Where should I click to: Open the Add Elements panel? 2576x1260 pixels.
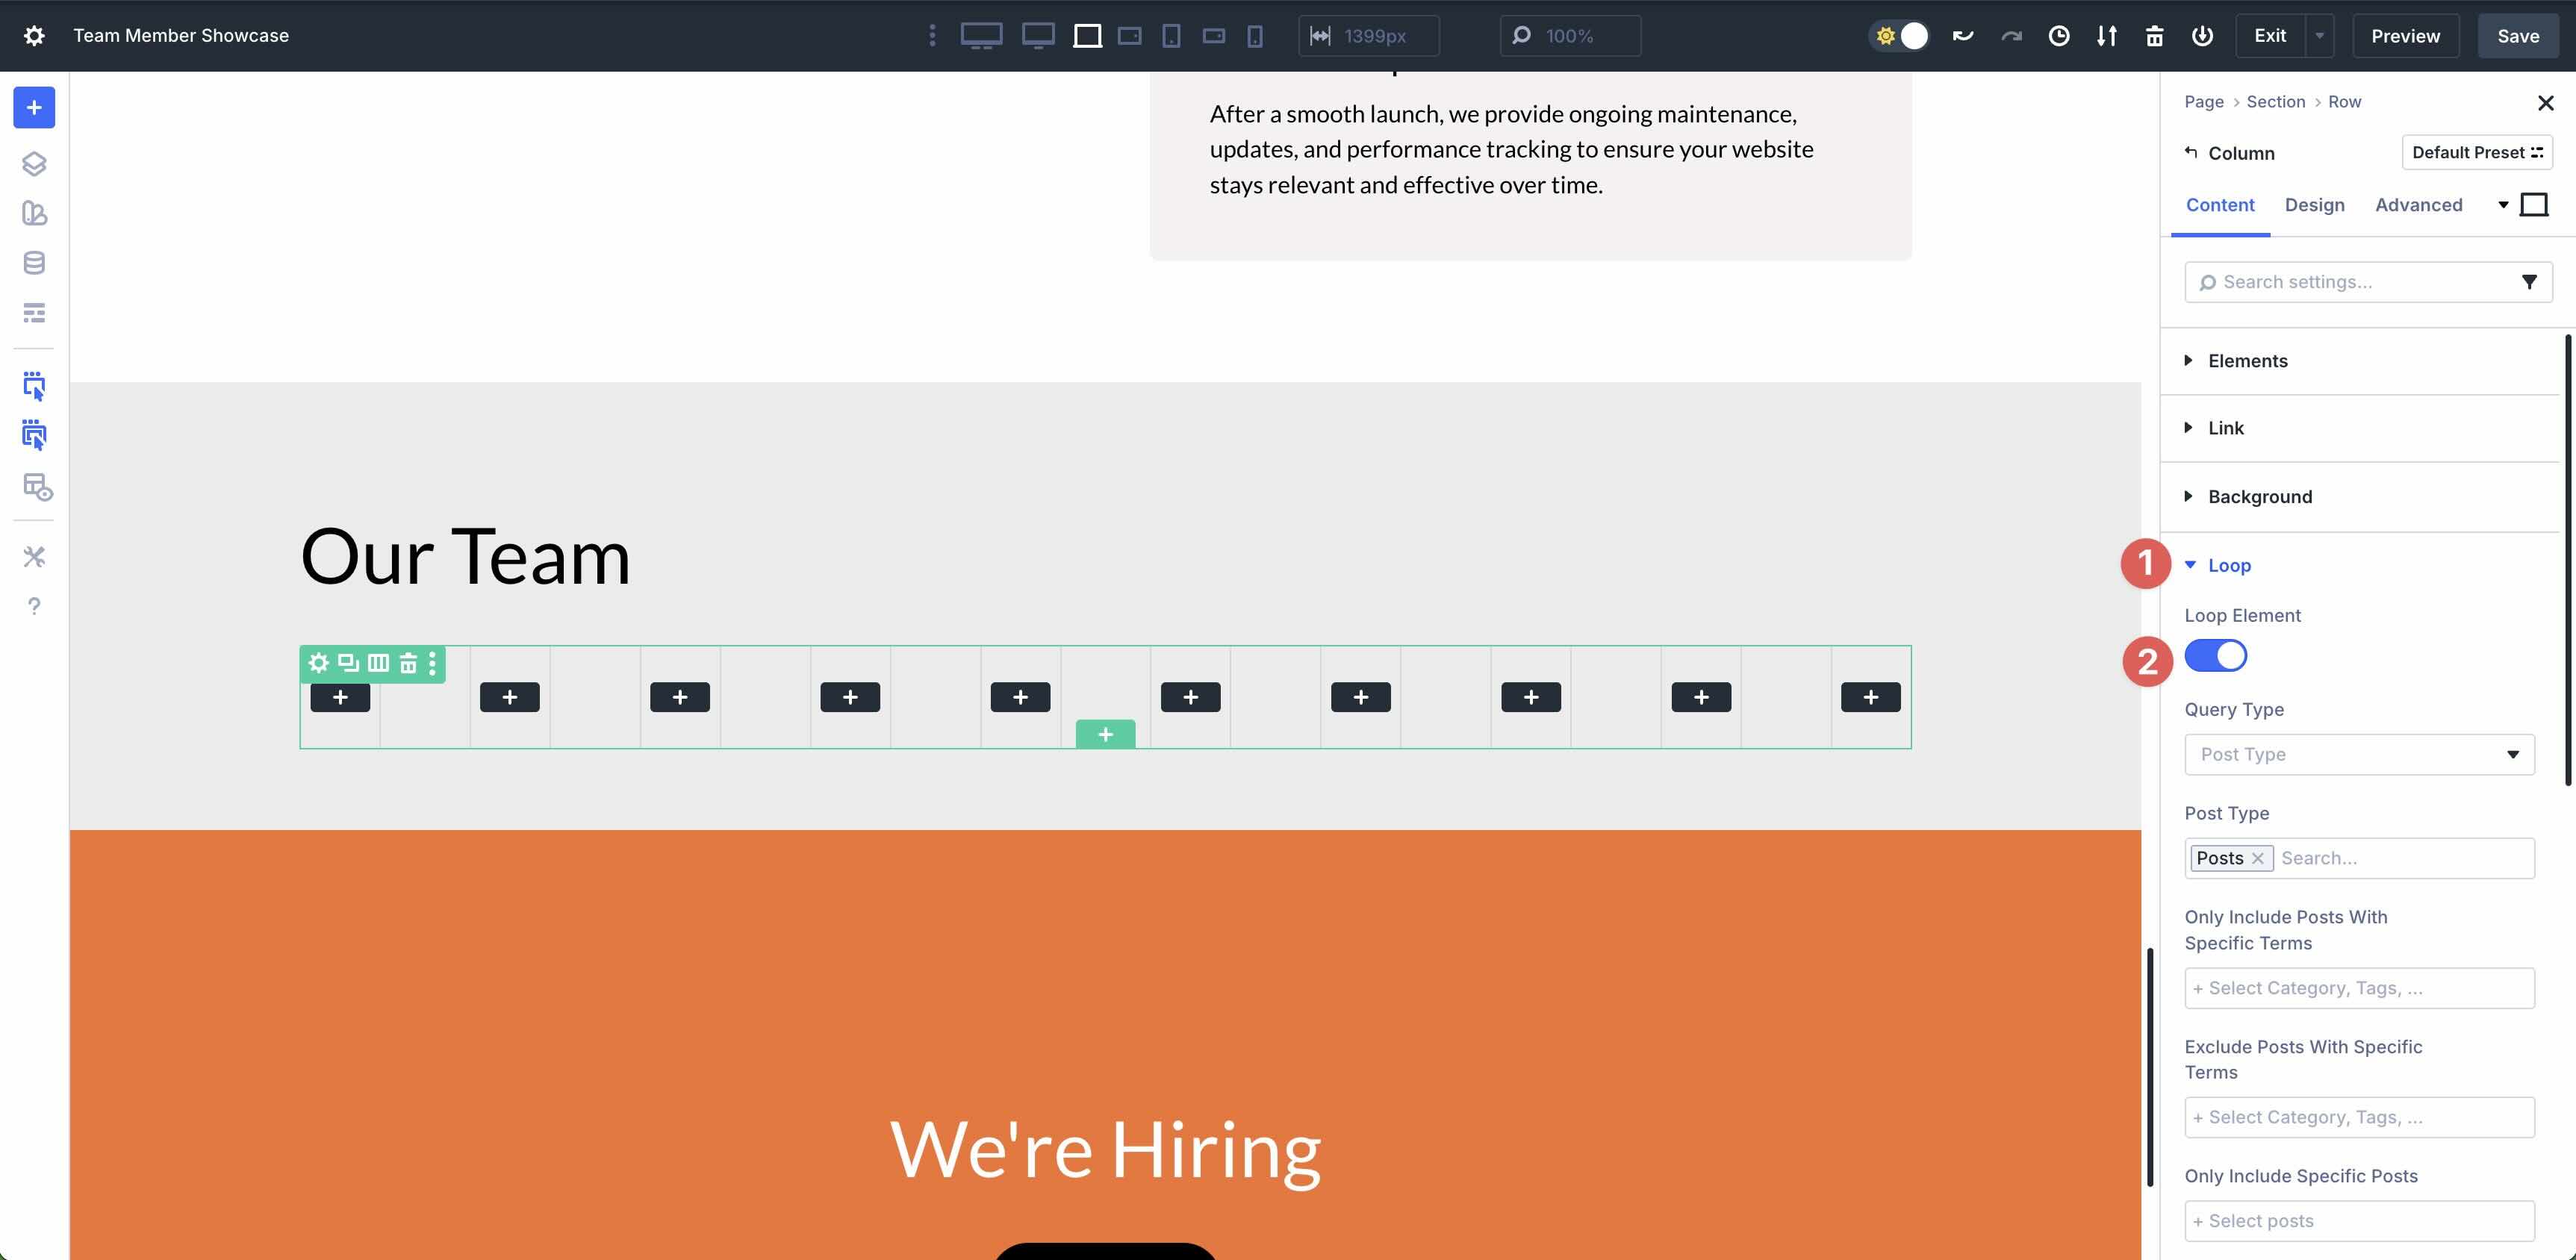point(33,107)
